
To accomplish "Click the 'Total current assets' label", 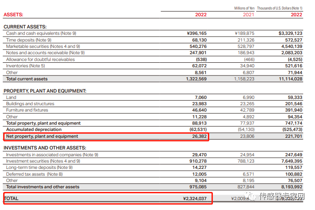I will coord(27,79).
